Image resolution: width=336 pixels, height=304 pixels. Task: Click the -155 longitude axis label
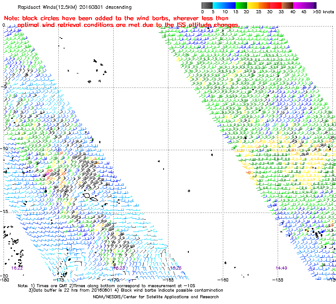278,280
